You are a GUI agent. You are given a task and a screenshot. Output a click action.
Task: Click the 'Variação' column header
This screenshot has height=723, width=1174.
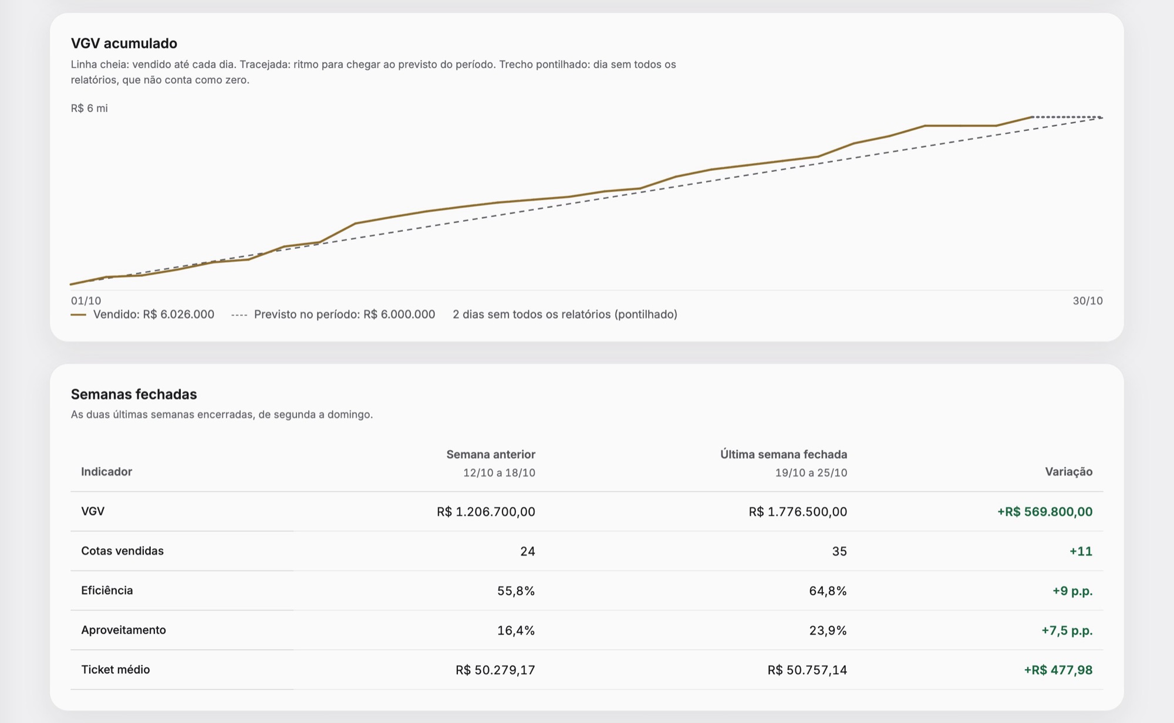pos(1068,472)
